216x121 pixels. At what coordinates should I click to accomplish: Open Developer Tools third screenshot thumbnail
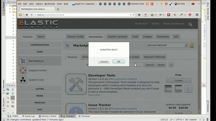pos(188,89)
